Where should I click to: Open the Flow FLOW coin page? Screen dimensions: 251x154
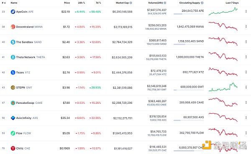coord(23,133)
